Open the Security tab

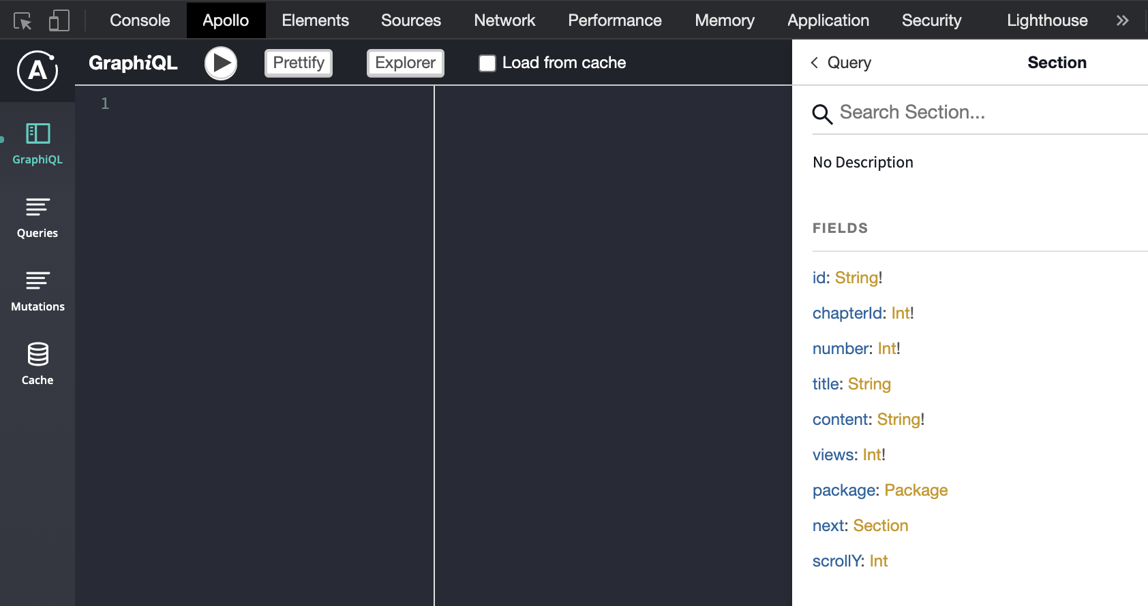(931, 20)
